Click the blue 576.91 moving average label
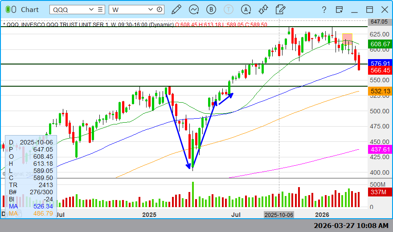Viewport: 393px width, 232px height. pyautogui.click(x=380, y=63)
